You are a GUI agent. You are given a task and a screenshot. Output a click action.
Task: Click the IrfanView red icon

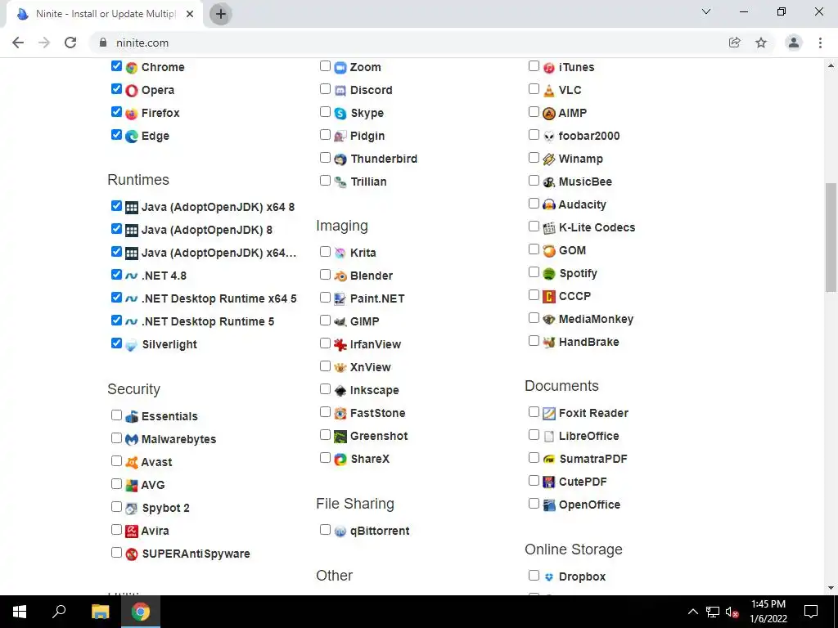point(340,344)
